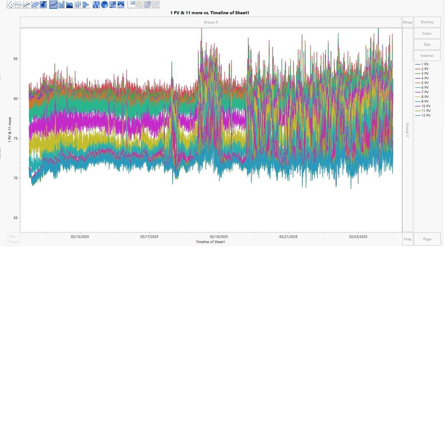
Task: Select the Histogram element icon
Action: pyautogui.click(x=86, y=5)
